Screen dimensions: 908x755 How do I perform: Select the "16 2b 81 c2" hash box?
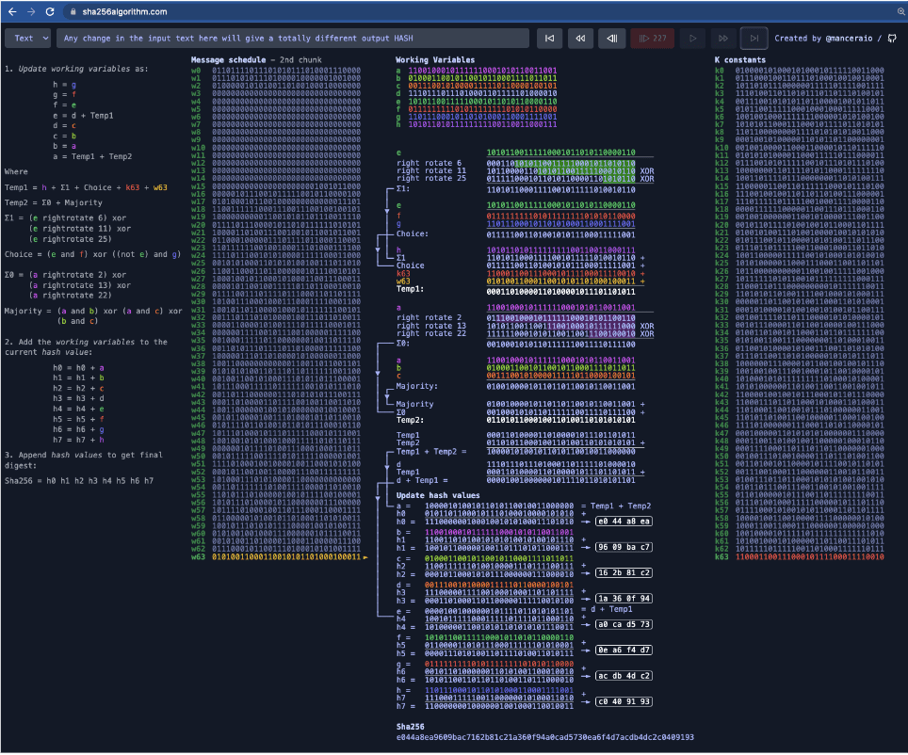[624, 572]
